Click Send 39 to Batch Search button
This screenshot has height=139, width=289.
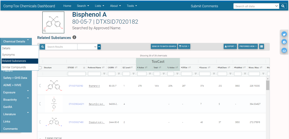pos(164,46)
